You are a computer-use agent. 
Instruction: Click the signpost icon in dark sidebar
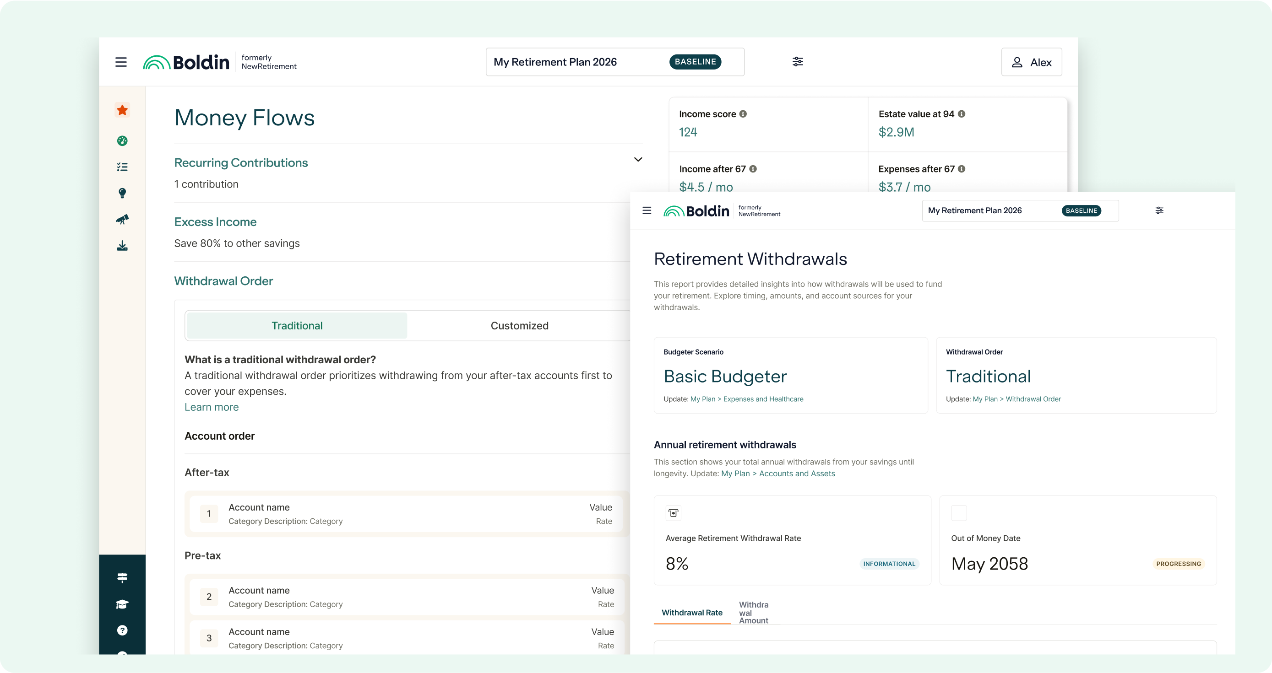[x=122, y=577]
